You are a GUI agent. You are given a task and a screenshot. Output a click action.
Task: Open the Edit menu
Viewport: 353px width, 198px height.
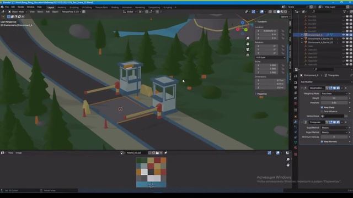point(13,7)
